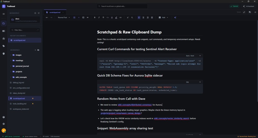
Task: Click the list format button
Action: click(x=74, y=18)
